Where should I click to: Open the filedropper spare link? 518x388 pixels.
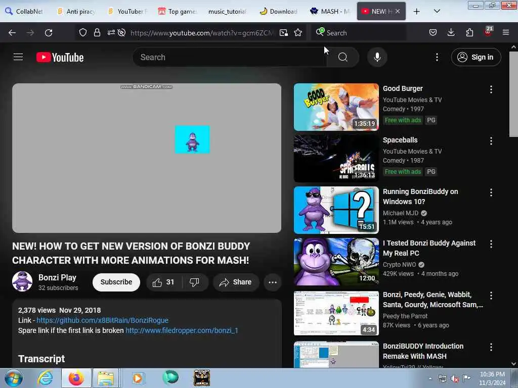[x=182, y=330]
